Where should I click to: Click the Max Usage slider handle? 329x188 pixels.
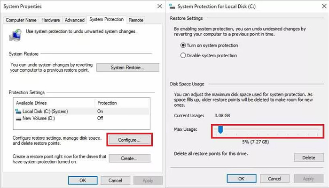point(219,129)
